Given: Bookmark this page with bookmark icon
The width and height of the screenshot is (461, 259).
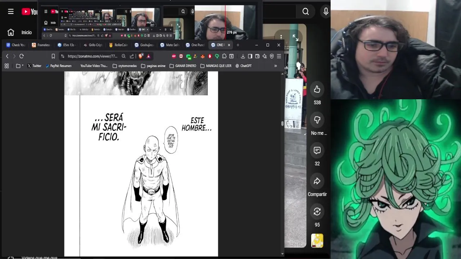Looking at the screenshot, I should (53, 56).
